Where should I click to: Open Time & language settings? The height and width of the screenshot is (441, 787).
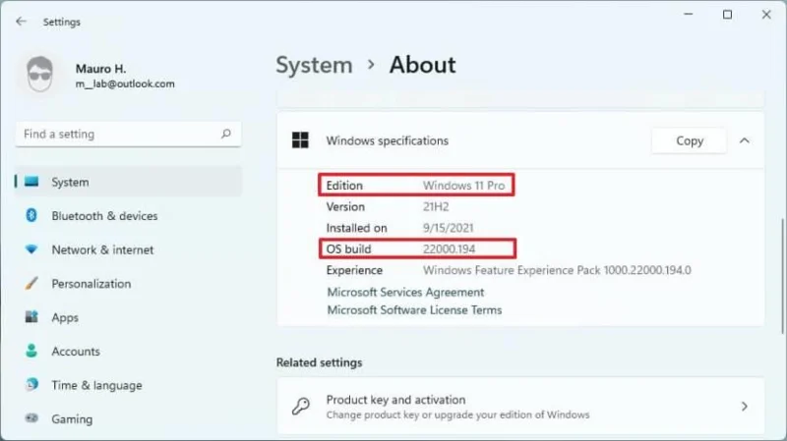click(96, 385)
